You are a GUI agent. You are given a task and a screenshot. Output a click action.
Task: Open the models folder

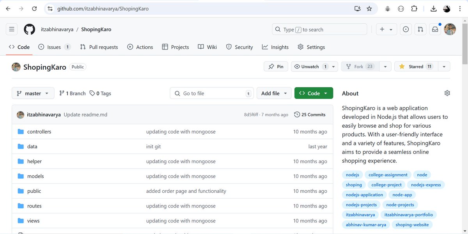(35, 176)
